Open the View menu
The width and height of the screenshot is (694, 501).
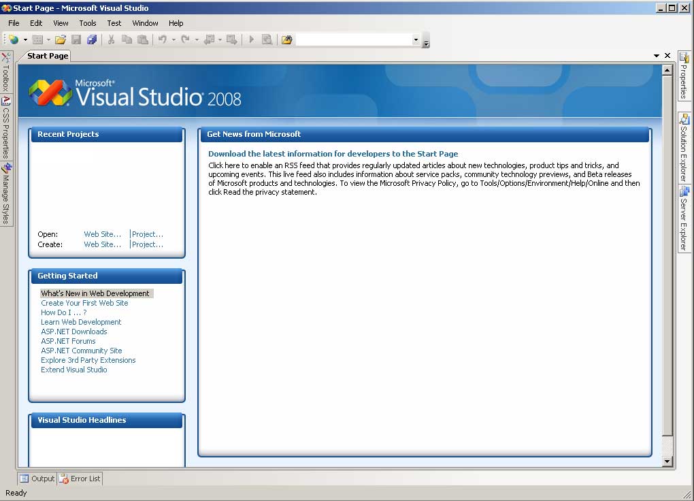click(61, 23)
